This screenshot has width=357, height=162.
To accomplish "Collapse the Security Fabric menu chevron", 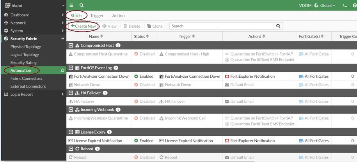I will coord(62,39).
